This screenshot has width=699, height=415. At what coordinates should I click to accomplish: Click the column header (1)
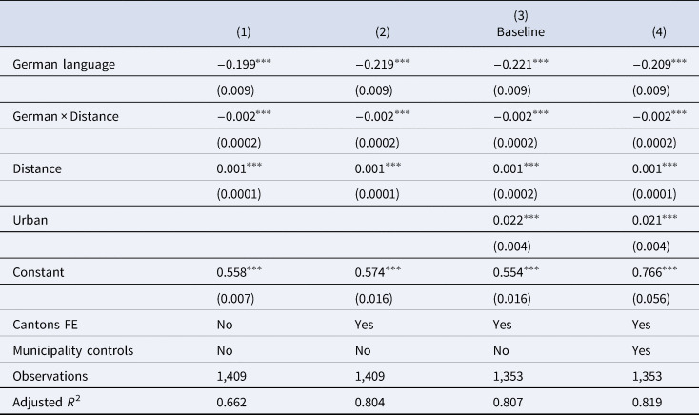(x=244, y=32)
